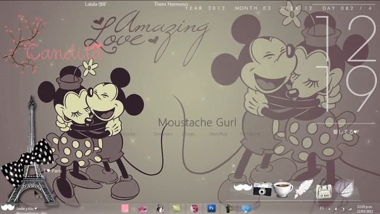Launch Photoshop from the taskbar
The width and height of the screenshot is (380, 214).
tap(211, 209)
